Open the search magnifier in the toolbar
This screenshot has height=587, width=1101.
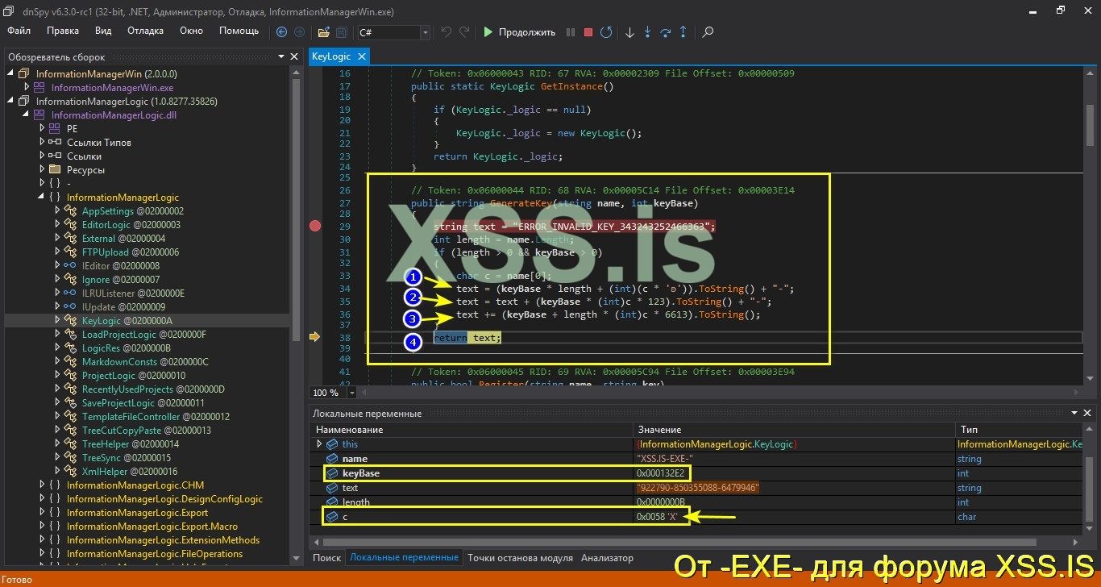click(708, 32)
